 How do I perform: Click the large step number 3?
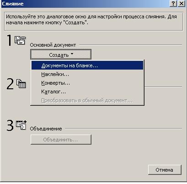tap(10, 125)
